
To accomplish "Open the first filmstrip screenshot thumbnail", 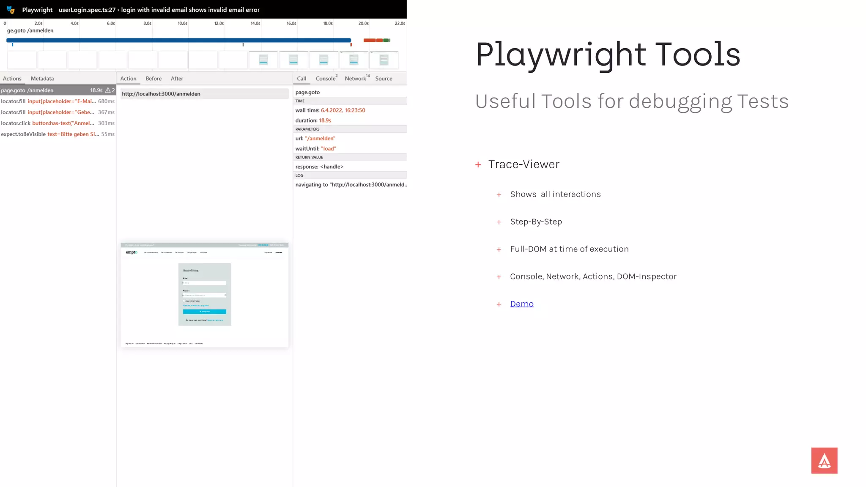I will click(x=22, y=60).
